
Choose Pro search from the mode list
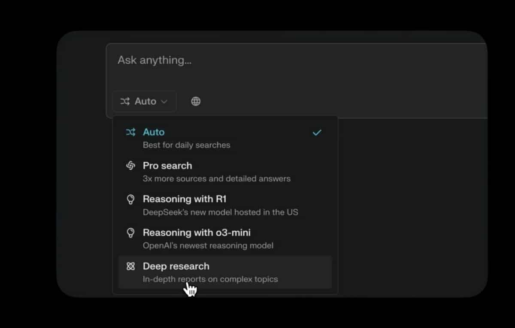coord(167,166)
